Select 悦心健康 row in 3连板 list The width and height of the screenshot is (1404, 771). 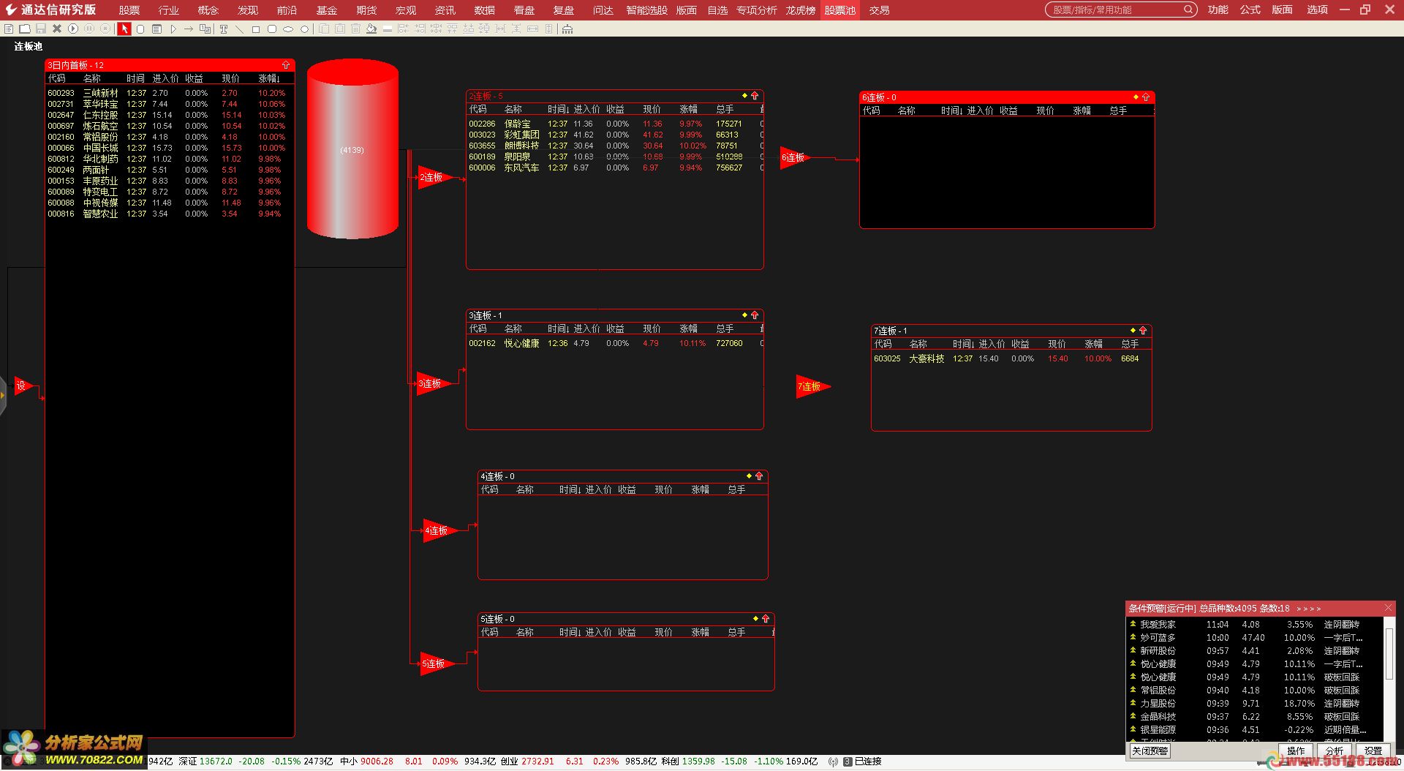click(x=614, y=343)
